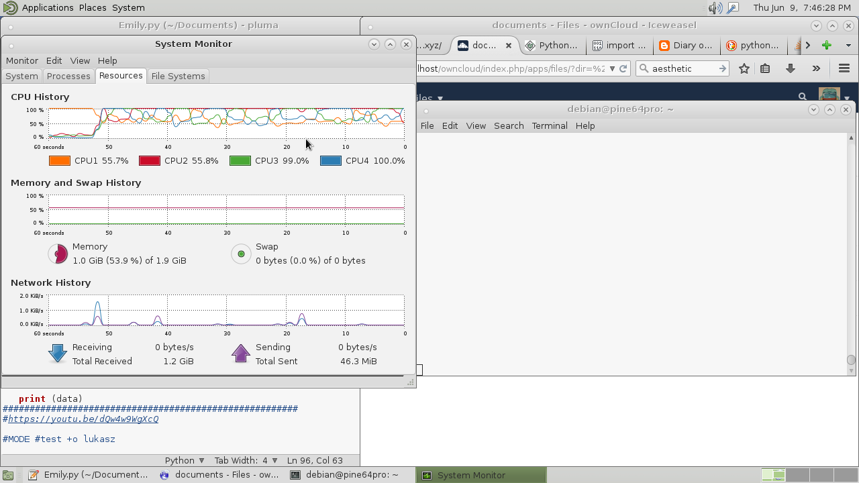Viewport: 859px width, 483px height.
Task: Click the 'aesthetic' search box
Action: pos(682,68)
